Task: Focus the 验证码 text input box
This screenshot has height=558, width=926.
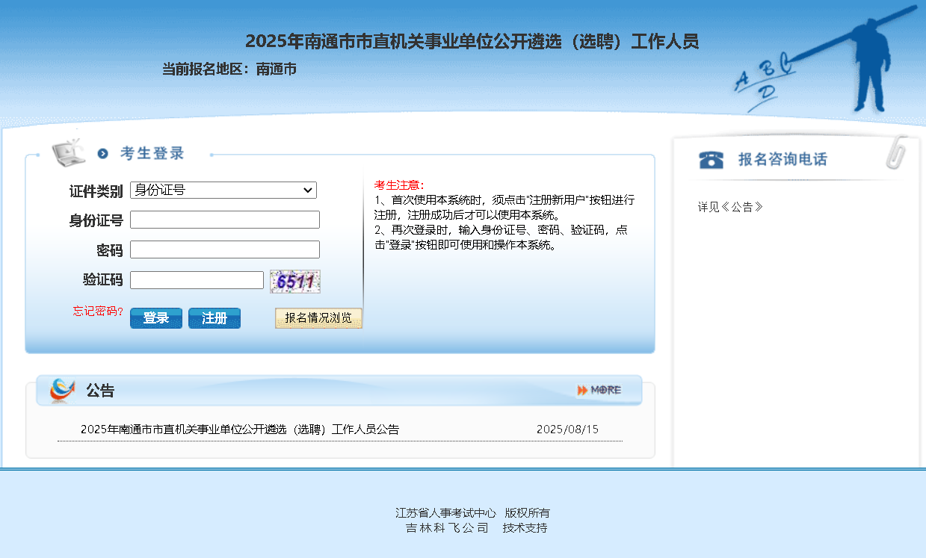Action: [197, 280]
